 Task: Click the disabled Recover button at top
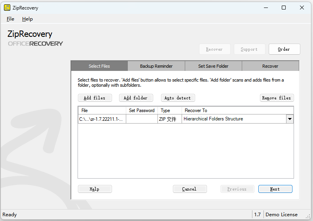[x=215, y=49]
